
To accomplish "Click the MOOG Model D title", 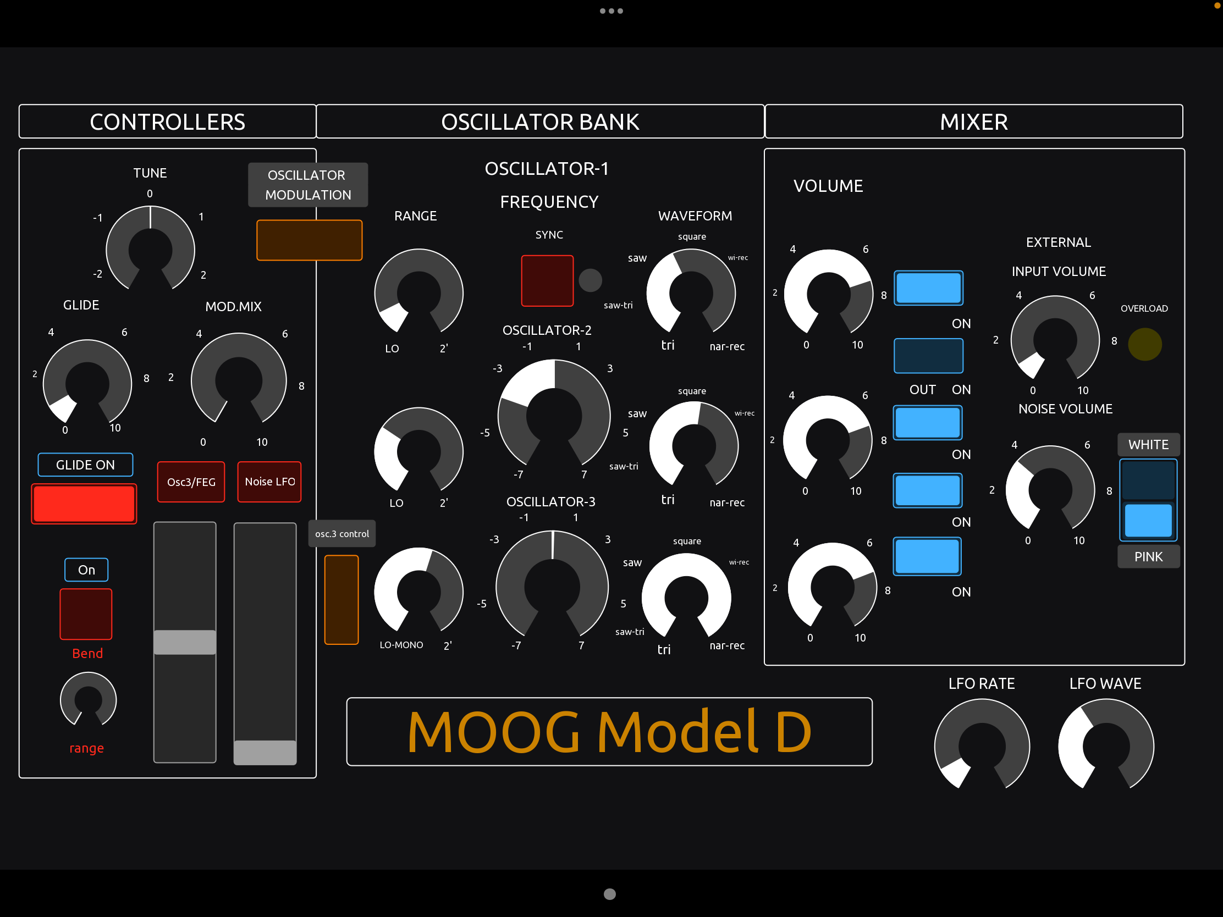I will coord(609,732).
